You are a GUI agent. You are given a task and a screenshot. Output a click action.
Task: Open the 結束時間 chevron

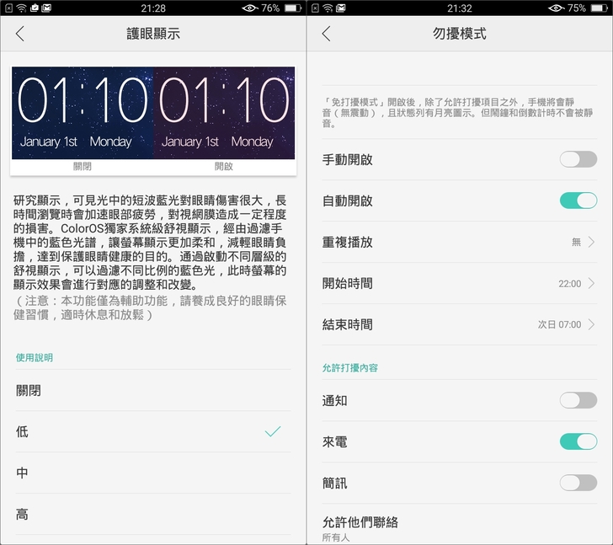[591, 324]
